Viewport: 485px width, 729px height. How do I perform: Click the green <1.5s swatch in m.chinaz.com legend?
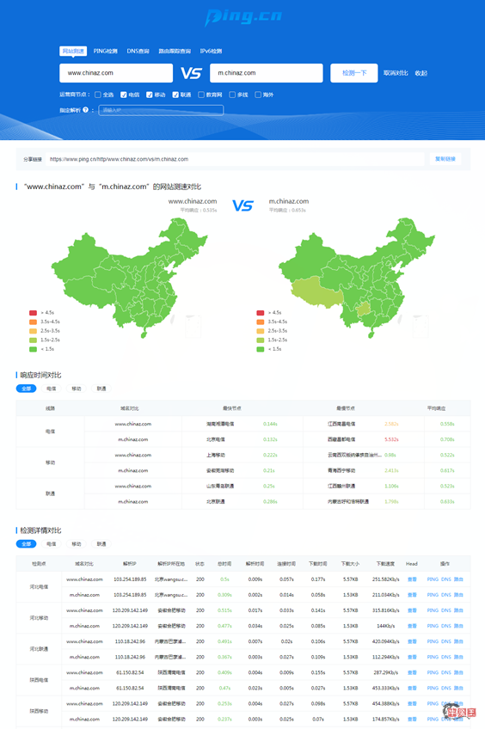pyautogui.click(x=261, y=349)
